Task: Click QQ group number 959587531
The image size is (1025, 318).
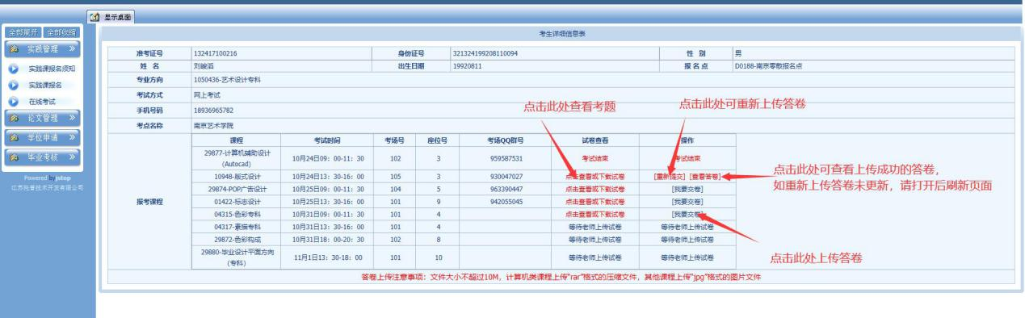Action: [506, 158]
